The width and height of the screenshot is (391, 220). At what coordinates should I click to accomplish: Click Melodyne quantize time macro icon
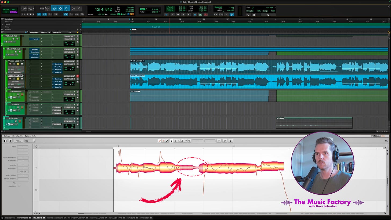[225, 141]
